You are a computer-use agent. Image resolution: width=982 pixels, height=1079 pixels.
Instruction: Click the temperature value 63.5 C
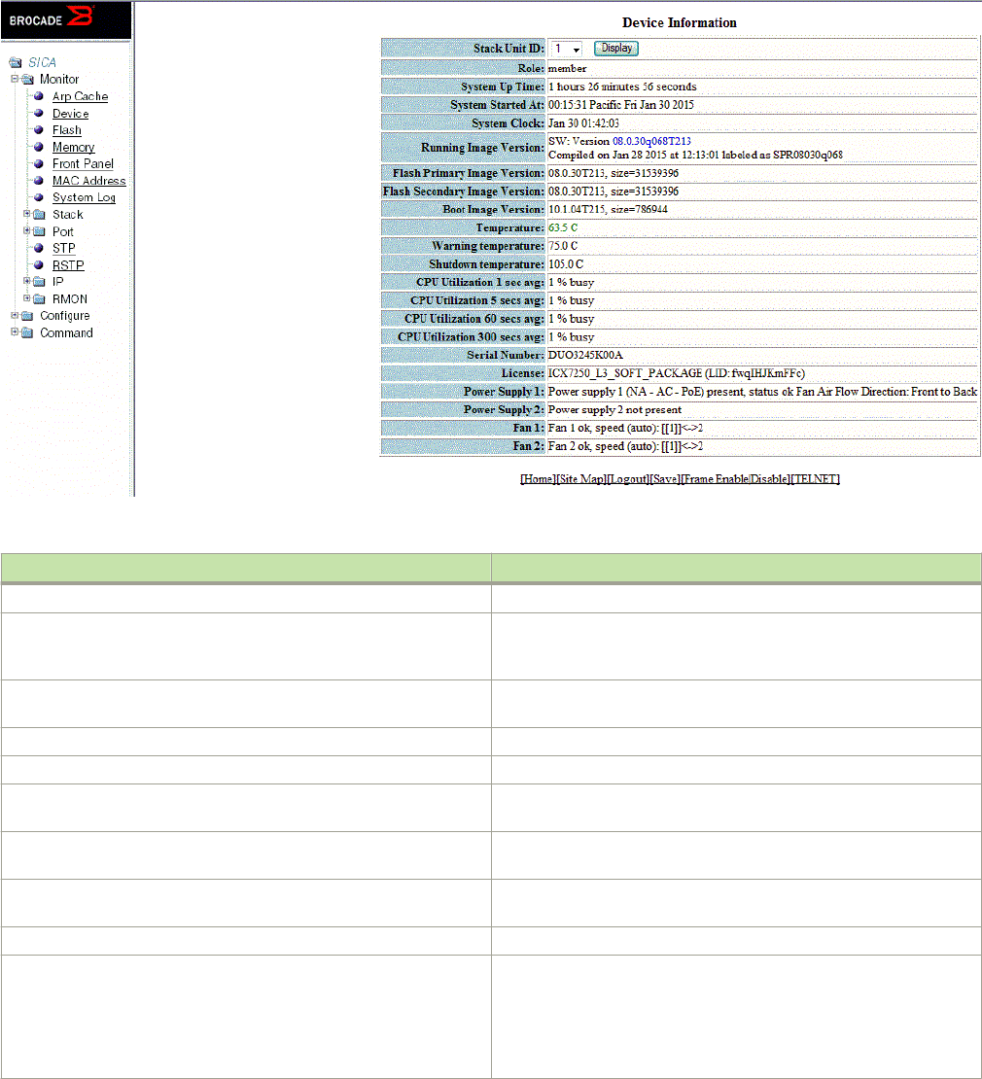pyautogui.click(x=563, y=227)
